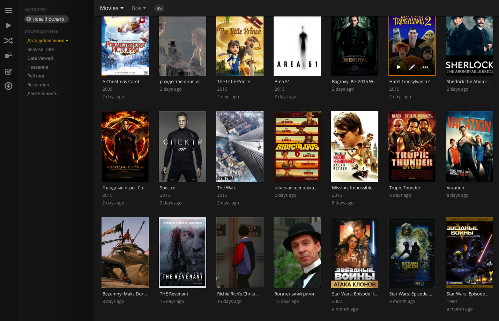The image size is (499, 321).
Task: Sort by Resolution
Action: (38, 85)
